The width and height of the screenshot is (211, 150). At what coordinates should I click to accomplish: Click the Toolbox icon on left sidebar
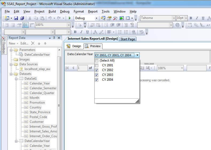(x=4, y=39)
